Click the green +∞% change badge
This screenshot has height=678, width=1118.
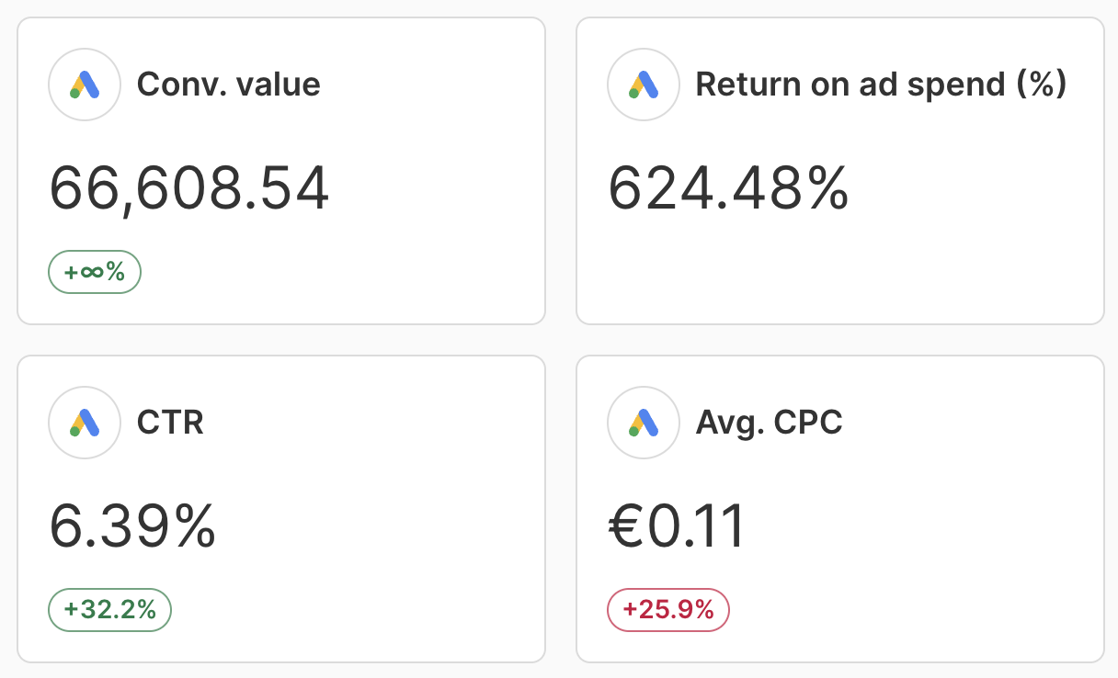point(94,272)
